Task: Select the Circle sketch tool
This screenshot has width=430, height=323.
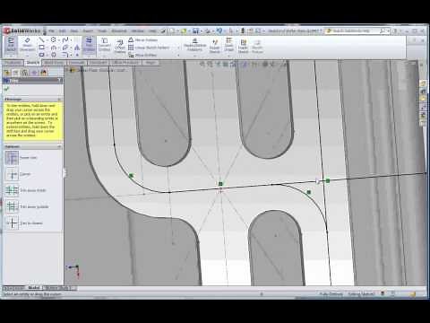Action: point(53,39)
